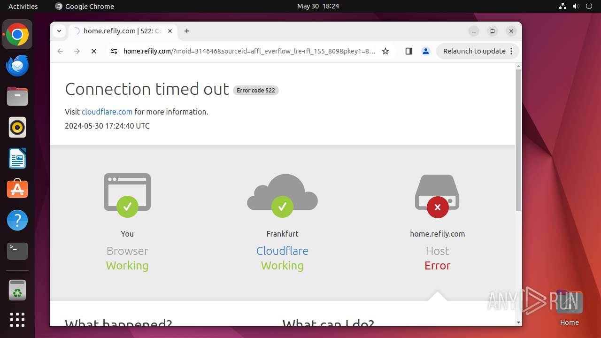Close the home.refily.com tab

pyautogui.click(x=170, y=31)
